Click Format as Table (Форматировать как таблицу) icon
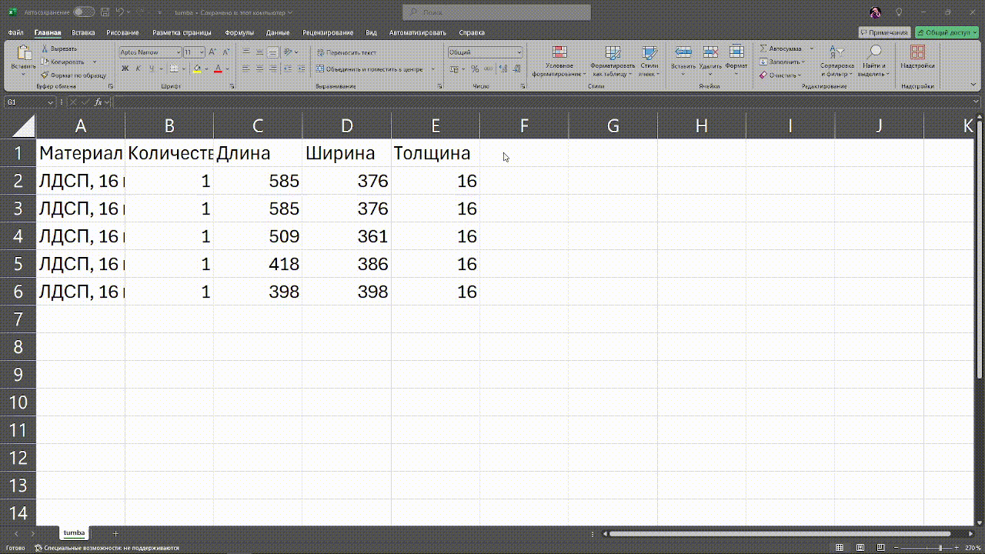This screenshot has height=554, width=985. click(613, 52)
